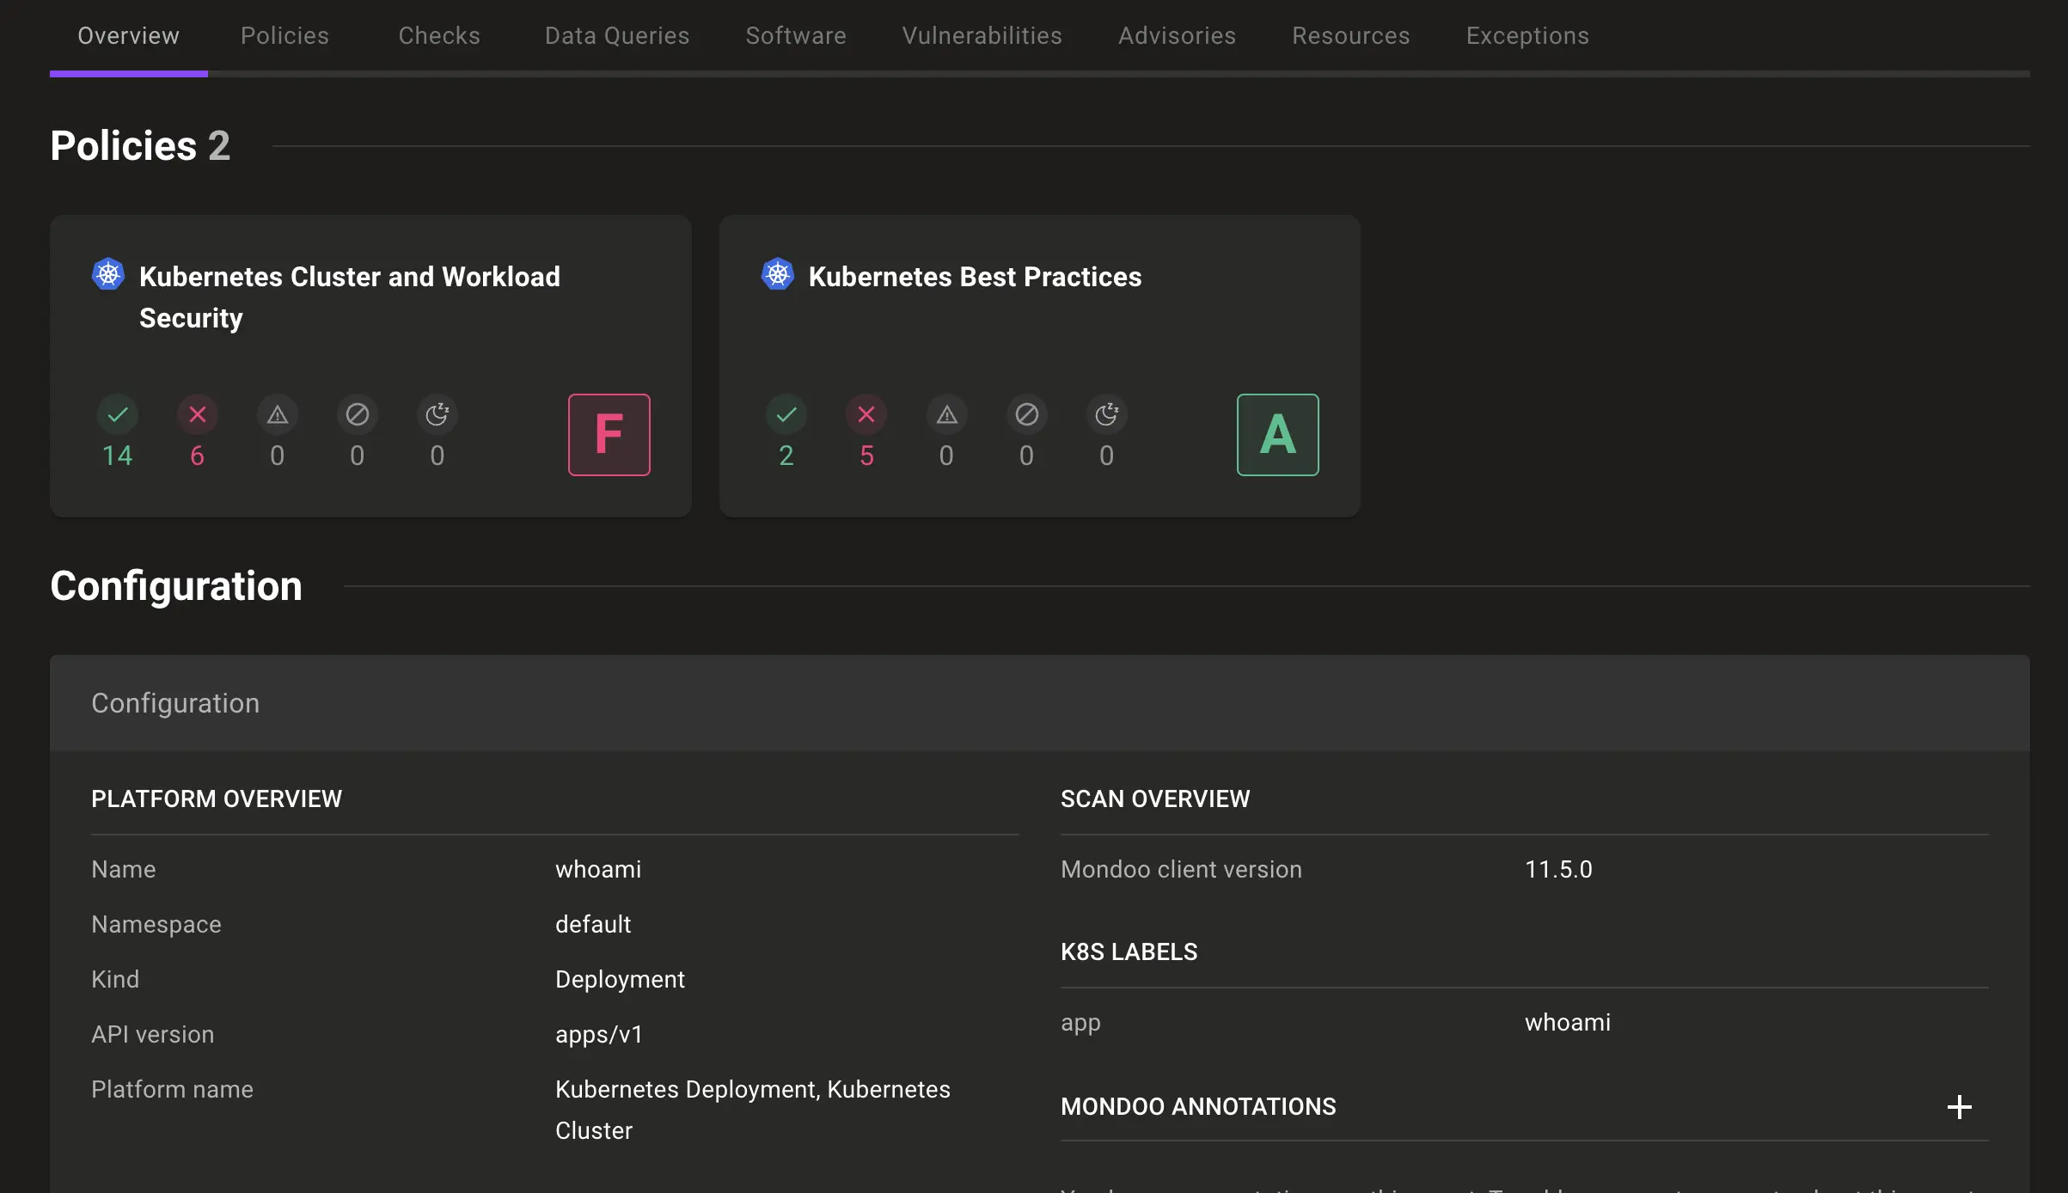The height and width of the screenshot is (1193, 2068).
Task: Open the Vulnerabilities tab
Action: click(x=982, y=35)
